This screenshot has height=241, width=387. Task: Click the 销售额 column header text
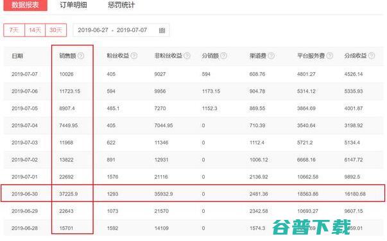pyautogui.click(x=67, y=56)
